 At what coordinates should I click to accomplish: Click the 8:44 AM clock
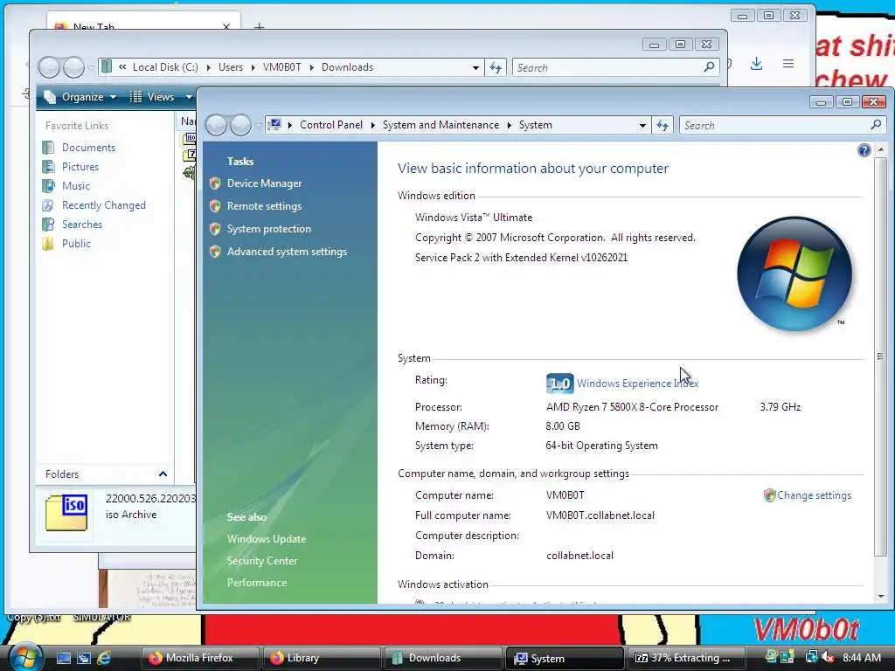(x=862, y=658)
